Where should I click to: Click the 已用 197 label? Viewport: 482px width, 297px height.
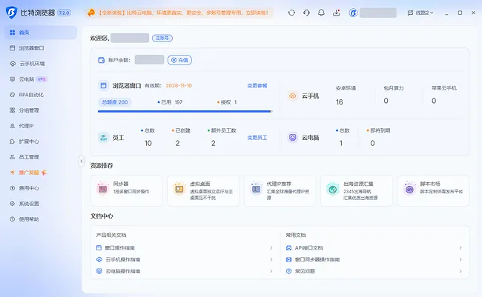pos(170,102)
